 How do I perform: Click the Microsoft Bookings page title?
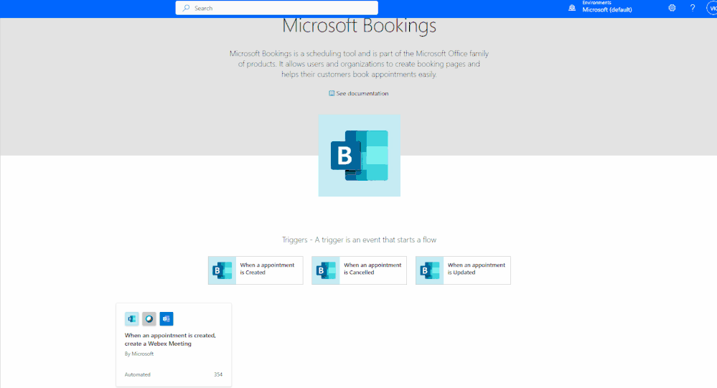[x=359, y=26]
